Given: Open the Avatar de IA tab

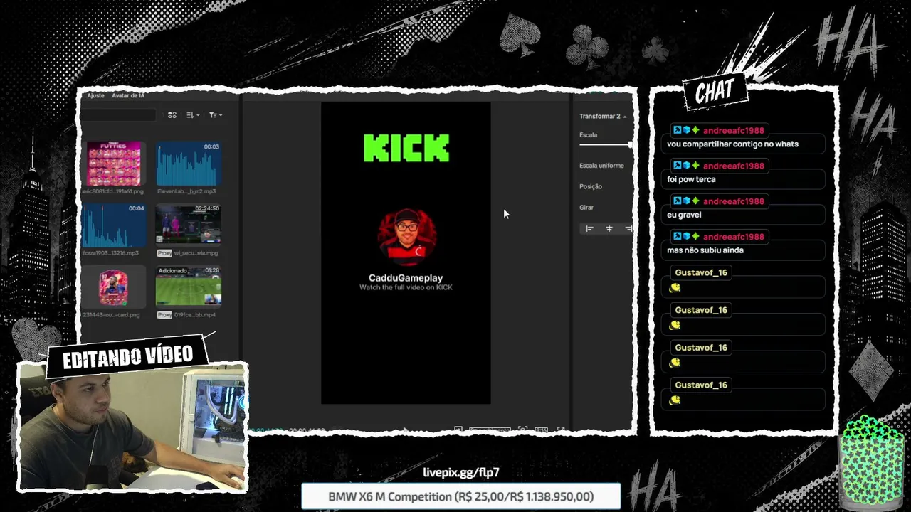Looking at the screenshot, I should click(x=128, y=95).
